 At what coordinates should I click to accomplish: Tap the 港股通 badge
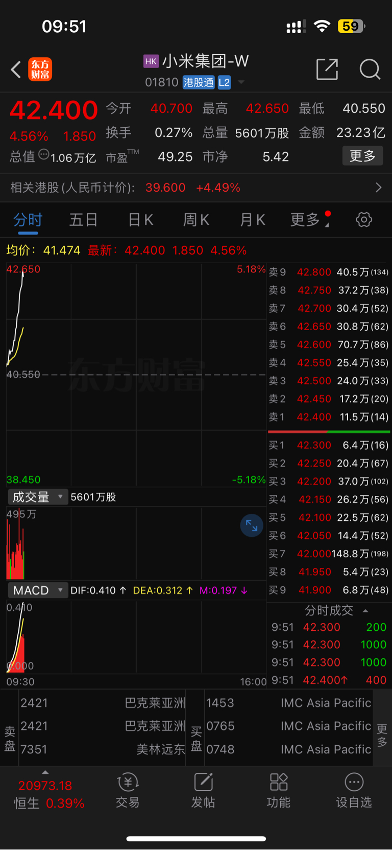click(199, 82)
